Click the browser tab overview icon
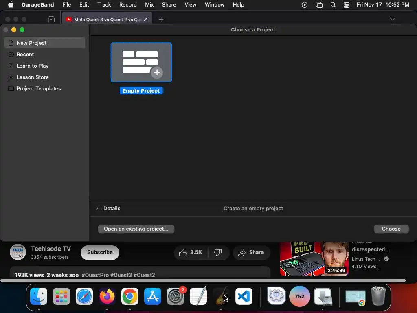This screenshot has width=417, height=313. pyautogui.click(x=51, y=19)
